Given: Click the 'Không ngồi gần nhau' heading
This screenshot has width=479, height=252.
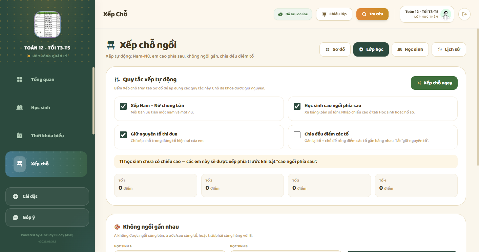Looking at the screenshot, I should click(151, 227).
